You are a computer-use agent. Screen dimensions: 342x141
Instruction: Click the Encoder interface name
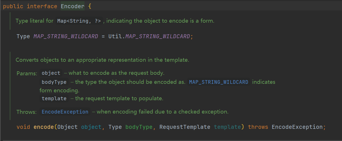(x=73, y=6)
